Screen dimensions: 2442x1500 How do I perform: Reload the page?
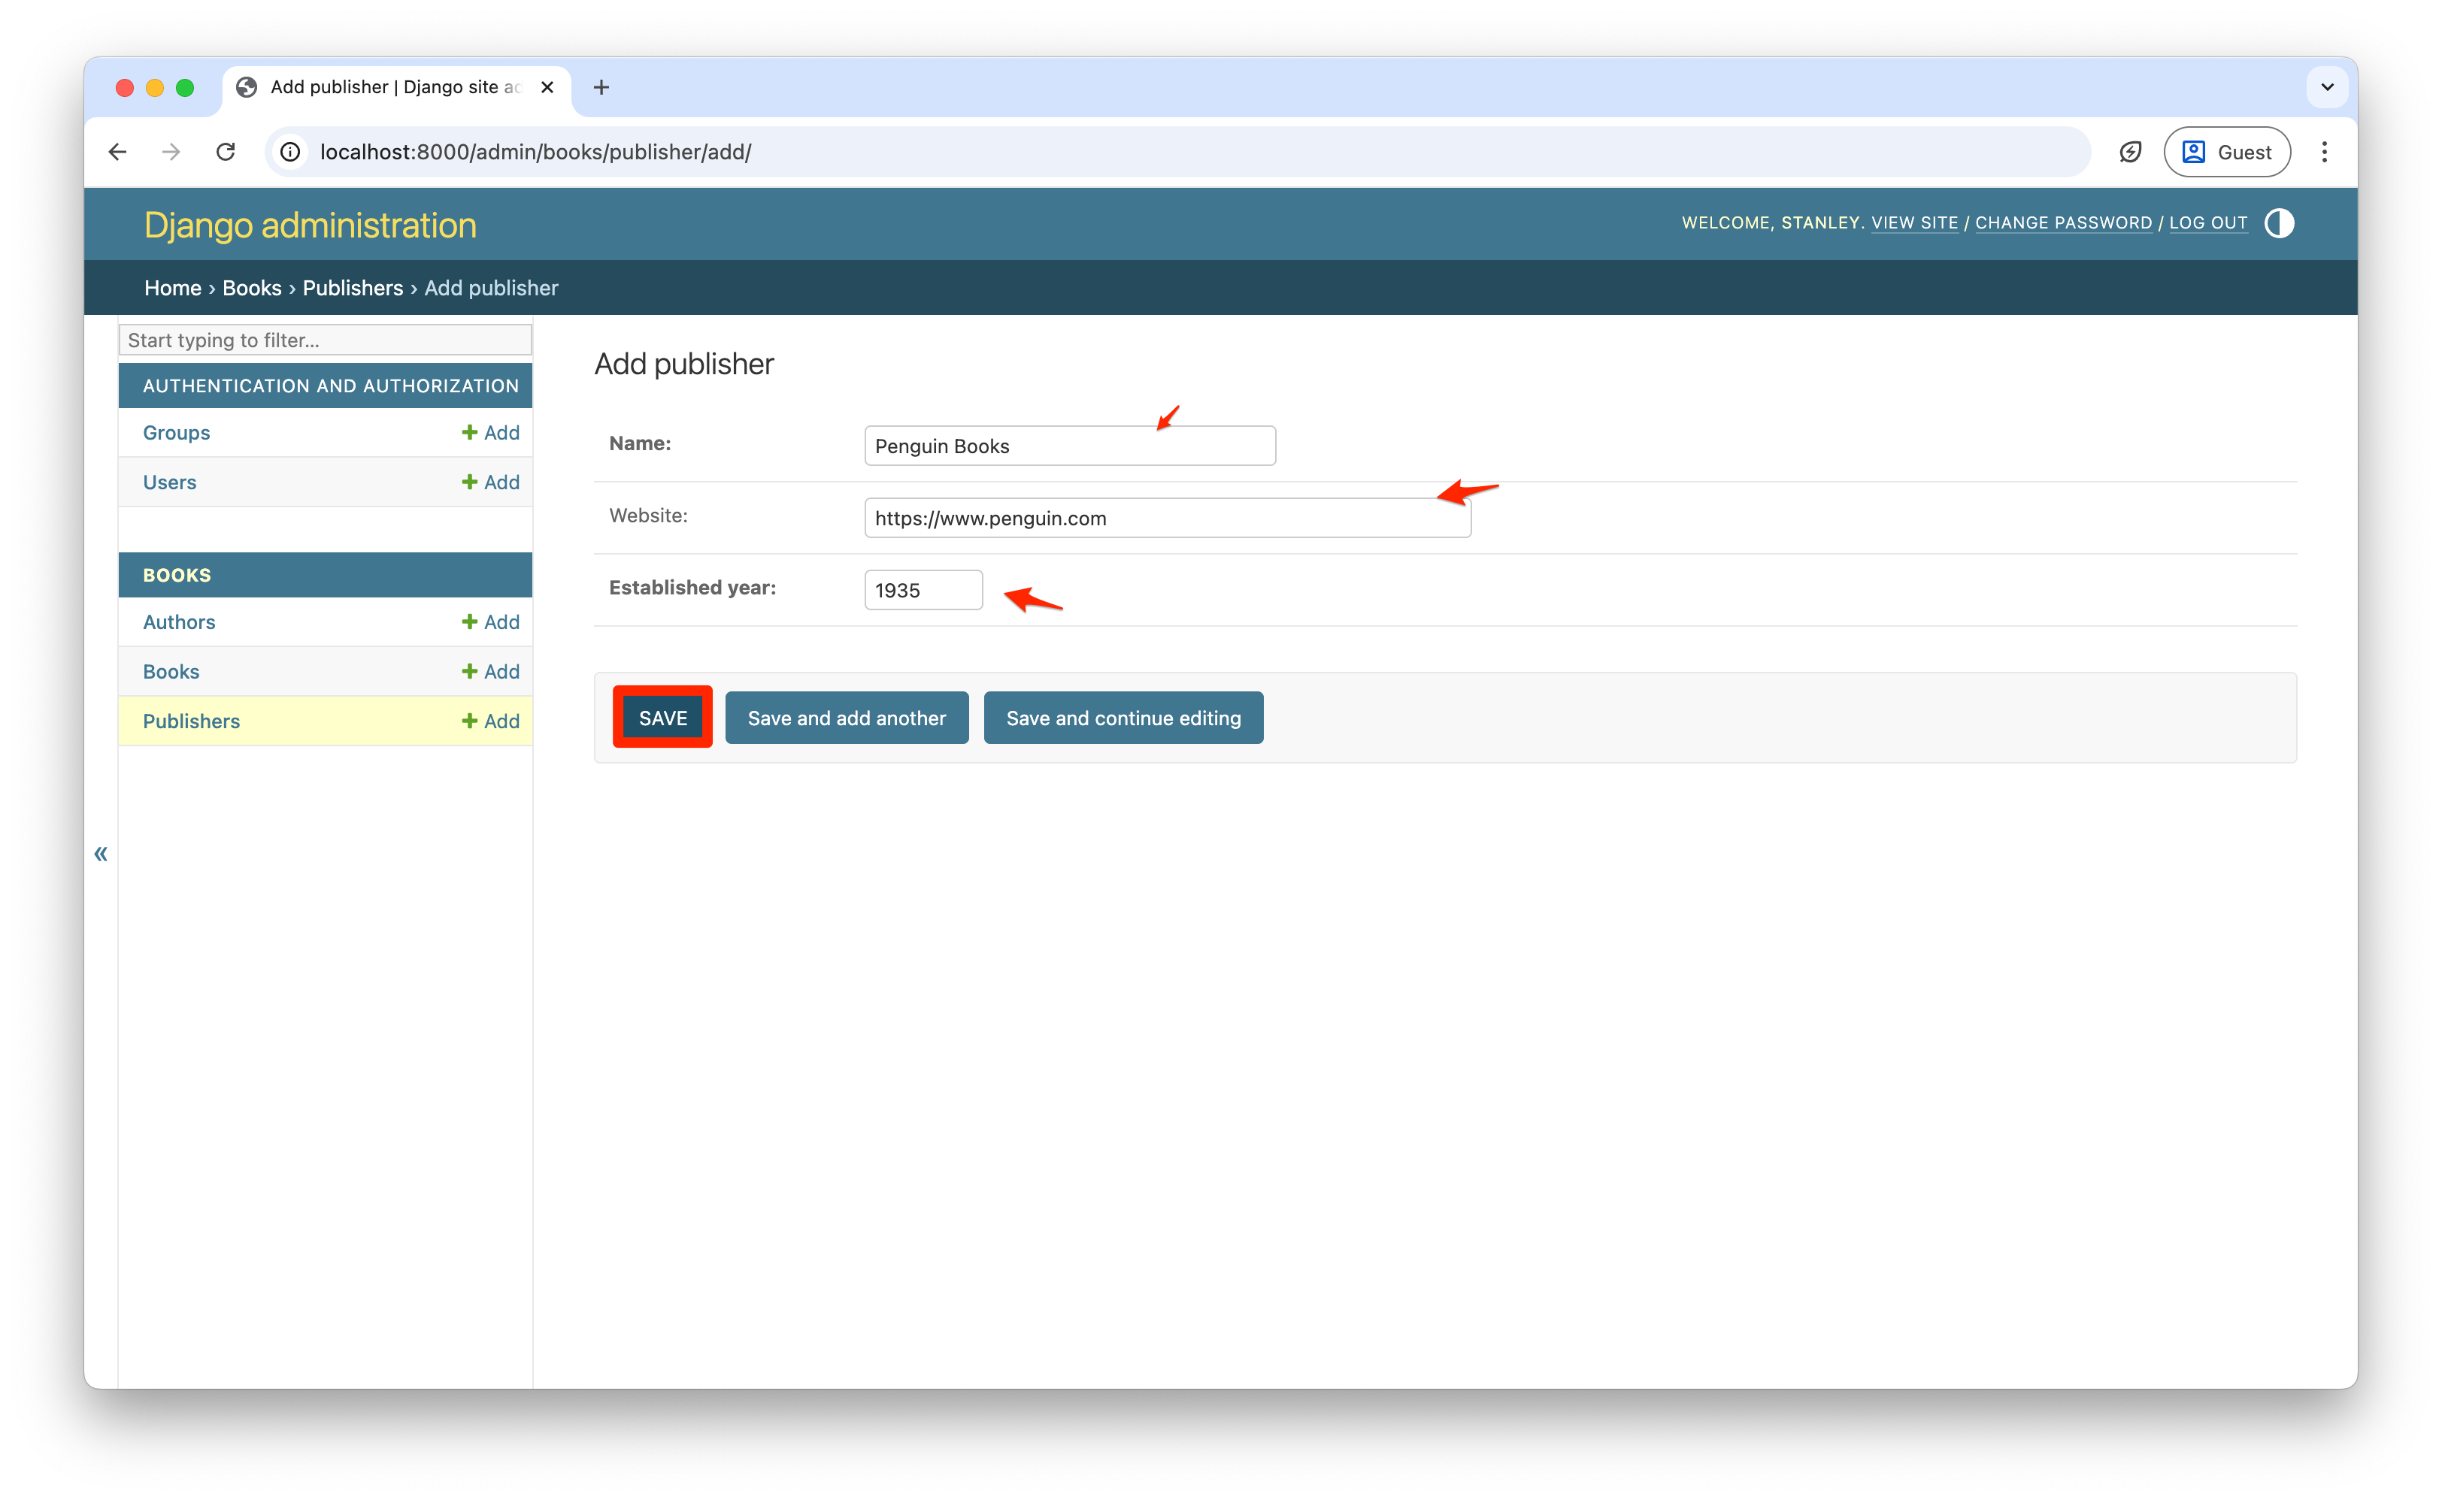226,152
